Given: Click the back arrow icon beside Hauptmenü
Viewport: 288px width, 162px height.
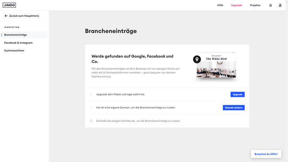Looking at the screenshot, I should [6, 16].
